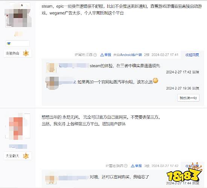Open the second poster's avatar

(18, 126)
